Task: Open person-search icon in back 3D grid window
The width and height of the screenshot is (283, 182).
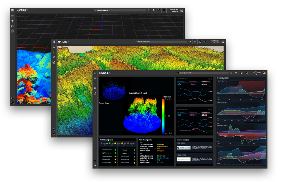Action: 13,26
